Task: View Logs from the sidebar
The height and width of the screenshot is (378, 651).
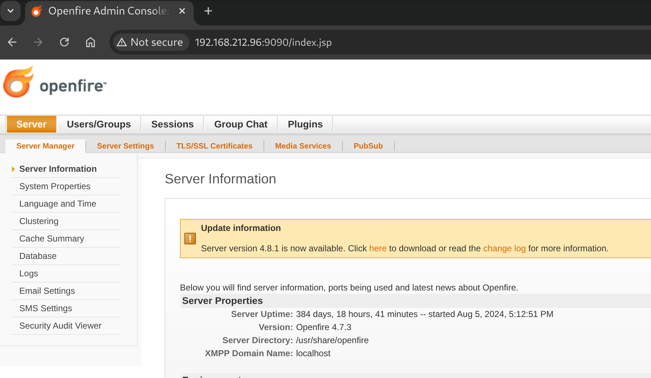Action: pos(29,273)
